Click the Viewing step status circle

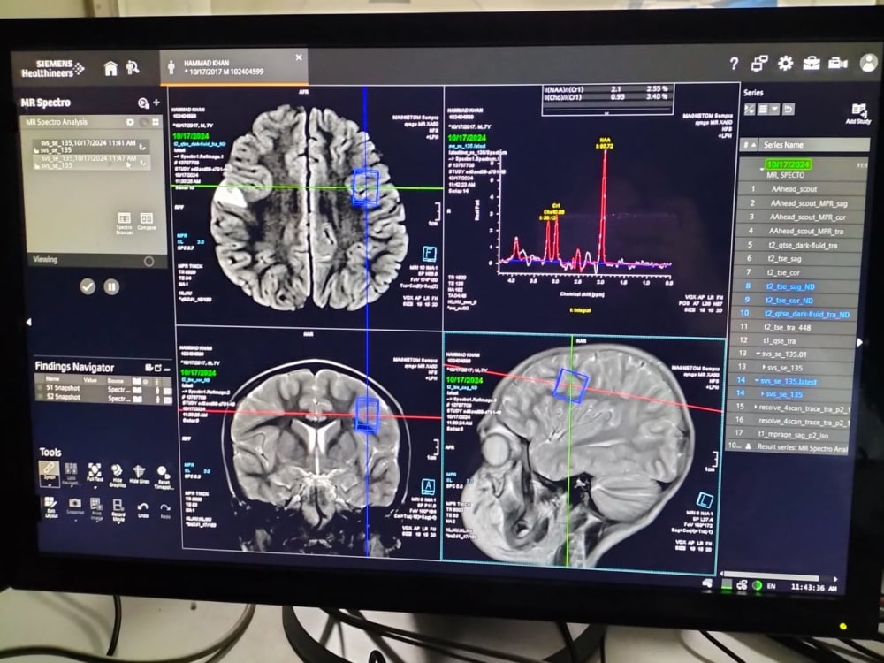149,261
